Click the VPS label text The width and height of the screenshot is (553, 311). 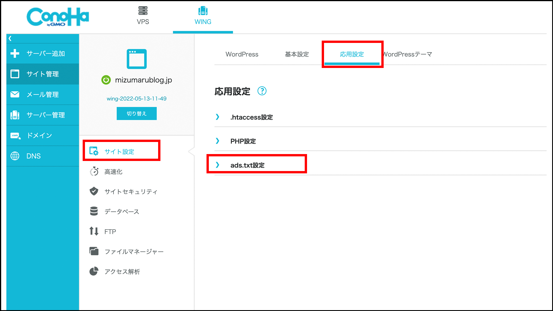coord(143,22)
